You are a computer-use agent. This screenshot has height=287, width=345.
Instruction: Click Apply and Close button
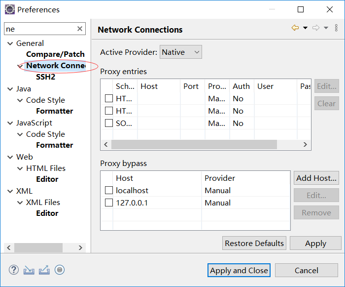click(x=239, y=270)
